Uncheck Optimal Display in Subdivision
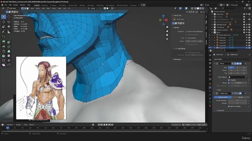Screen dimensions: 252x141 click(x=229, y=106)
